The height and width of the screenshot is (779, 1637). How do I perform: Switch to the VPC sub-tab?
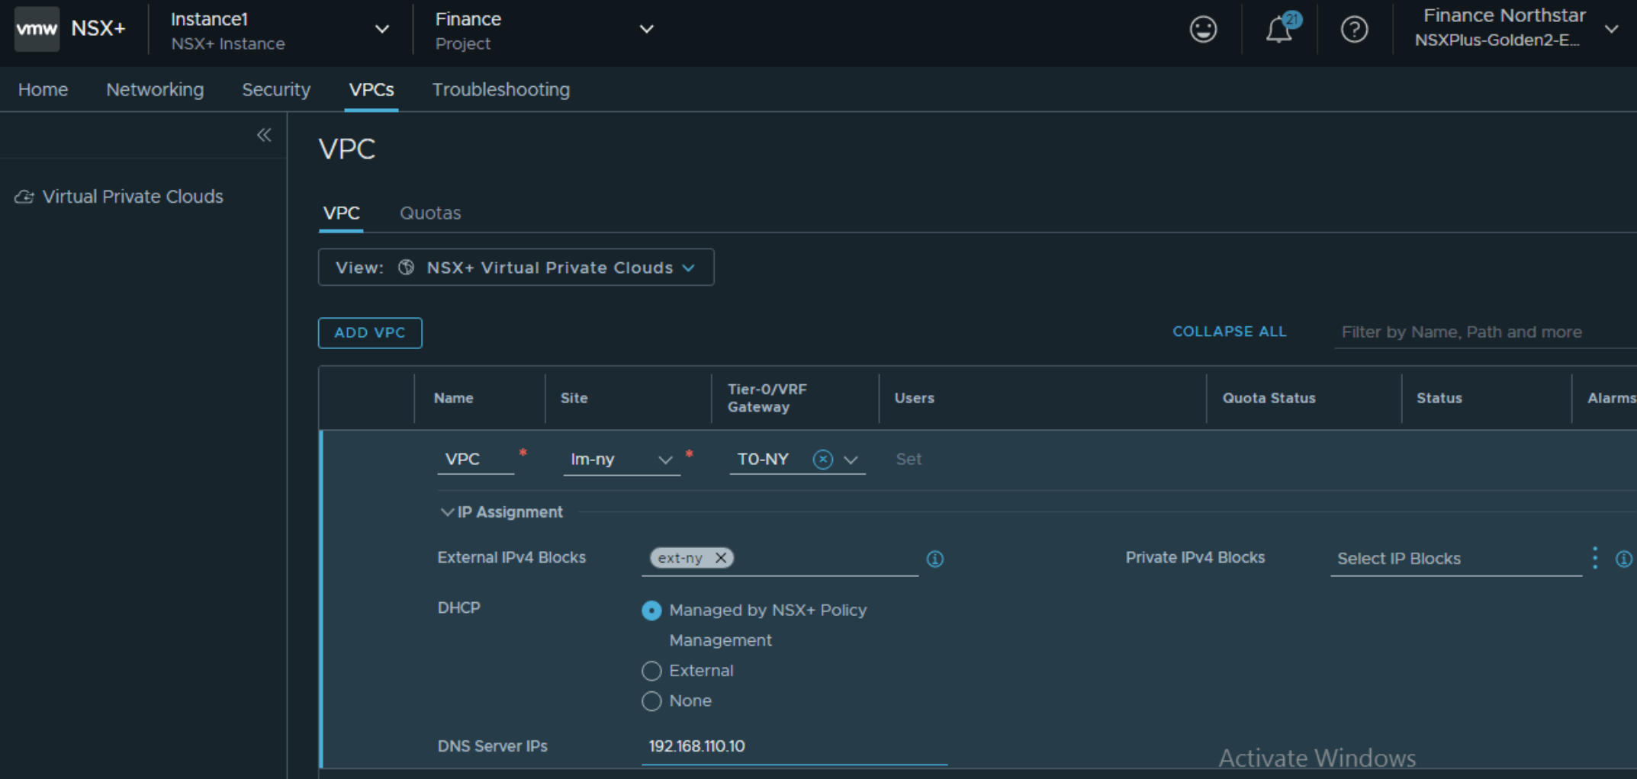[x=341, y=213]
